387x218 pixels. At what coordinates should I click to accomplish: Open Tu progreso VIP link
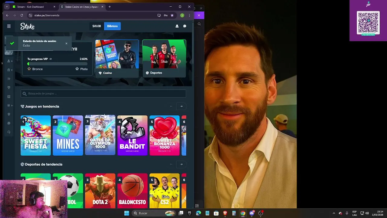(40, 59)
